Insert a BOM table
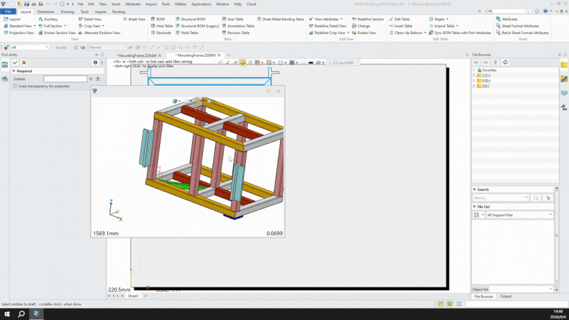Image resolution: width=569 pixels, height=320 pixels. 157,19
